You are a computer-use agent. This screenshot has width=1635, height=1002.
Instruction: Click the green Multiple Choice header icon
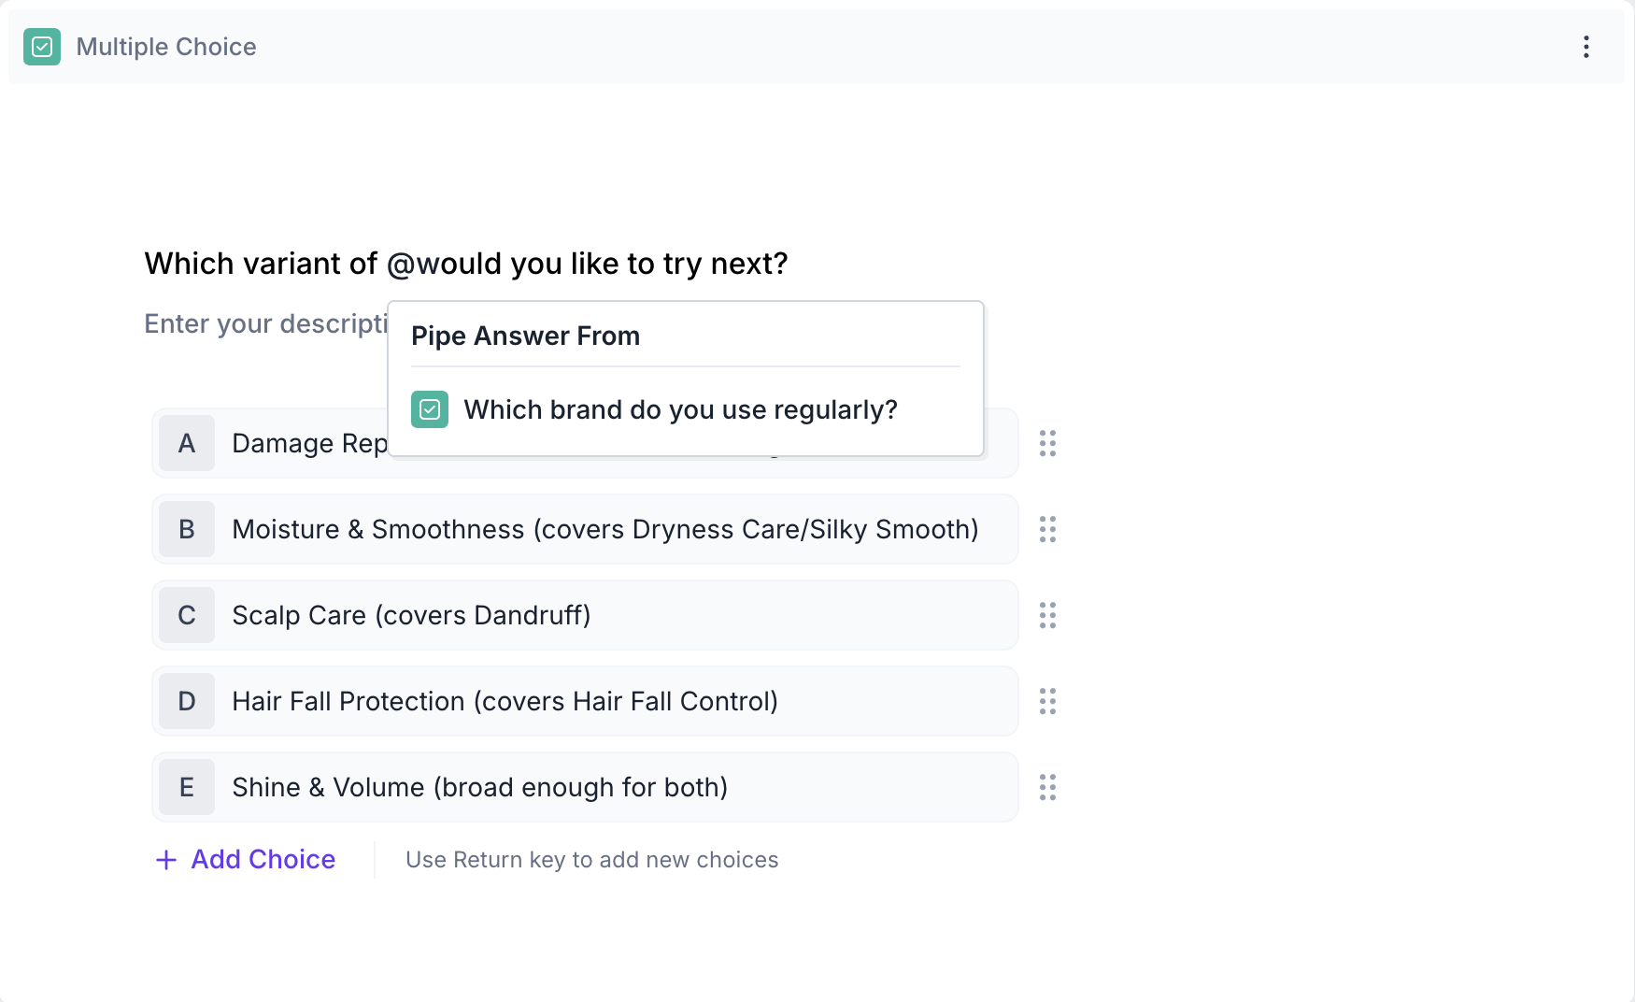point(42,47)
